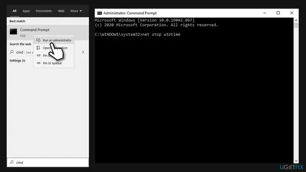The width and height of the screenshot is (306, 172).
Task: Expand the More dropdown in search tabs
Action: [x=76, y=11]
